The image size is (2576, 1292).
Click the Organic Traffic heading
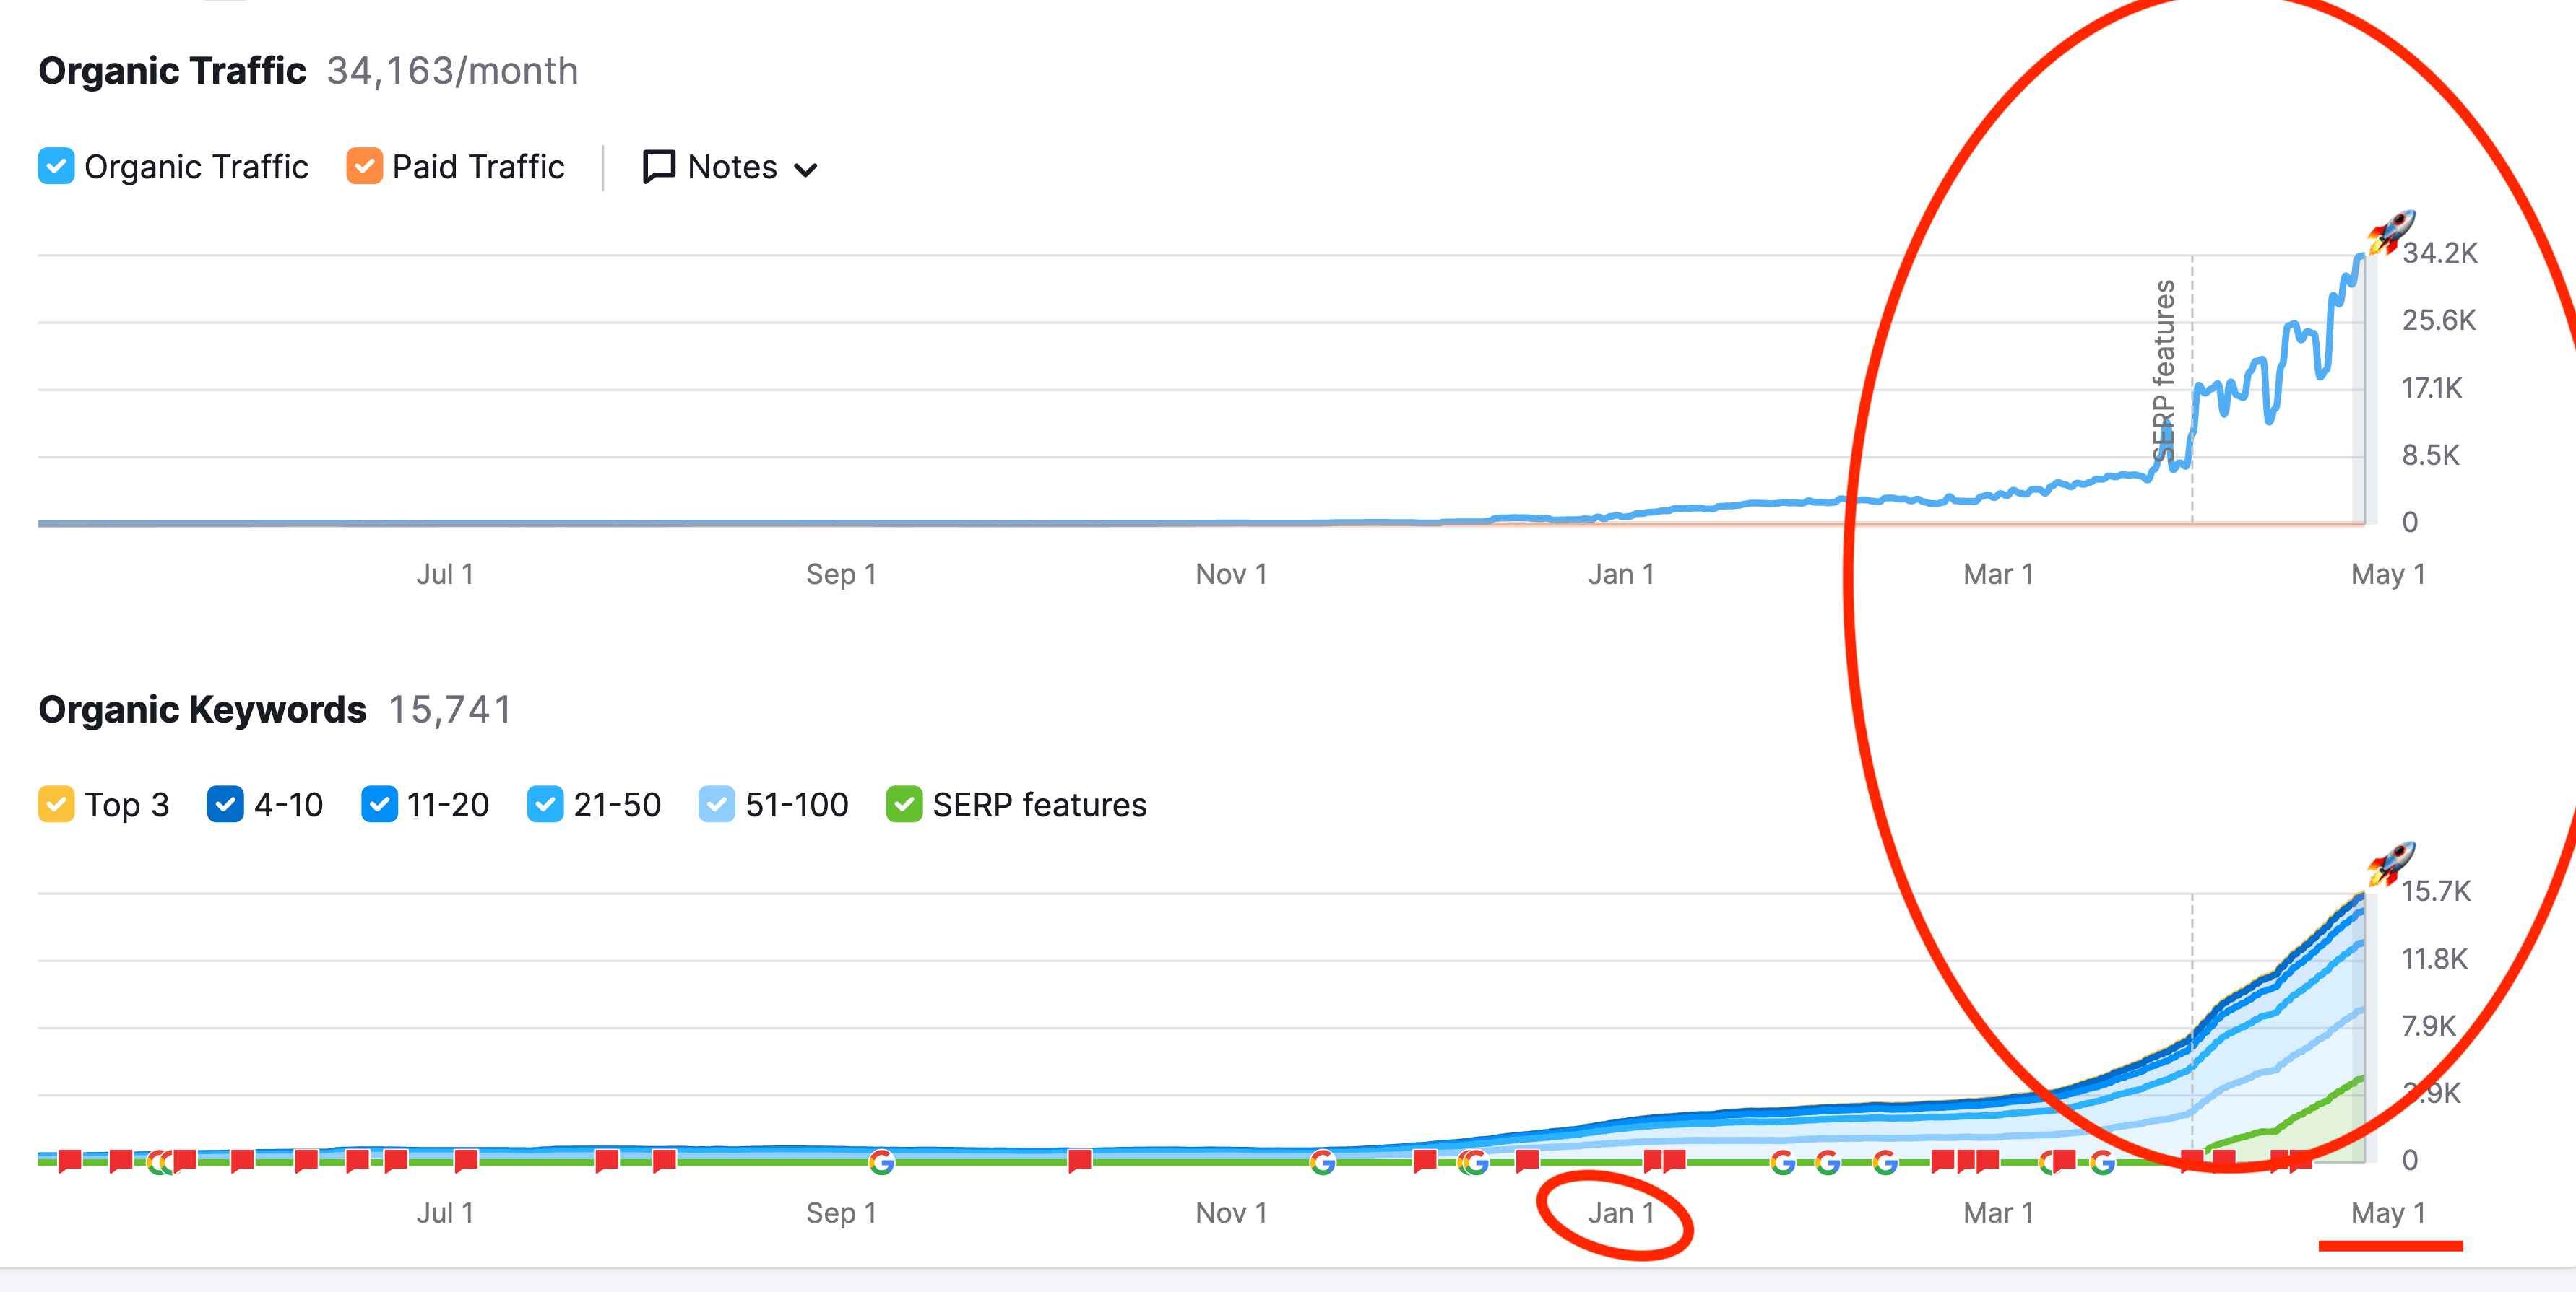click(x=172, y=71)
